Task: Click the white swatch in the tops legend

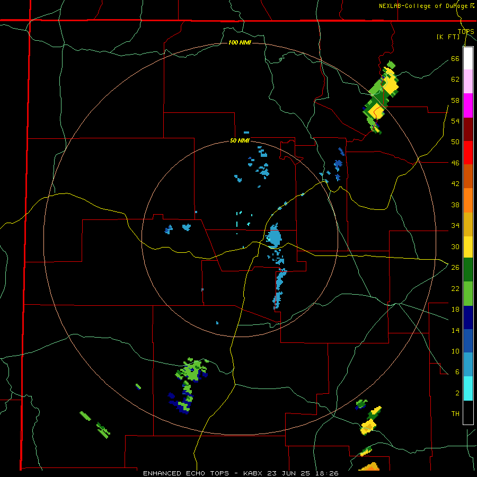Action: [468, 58]
